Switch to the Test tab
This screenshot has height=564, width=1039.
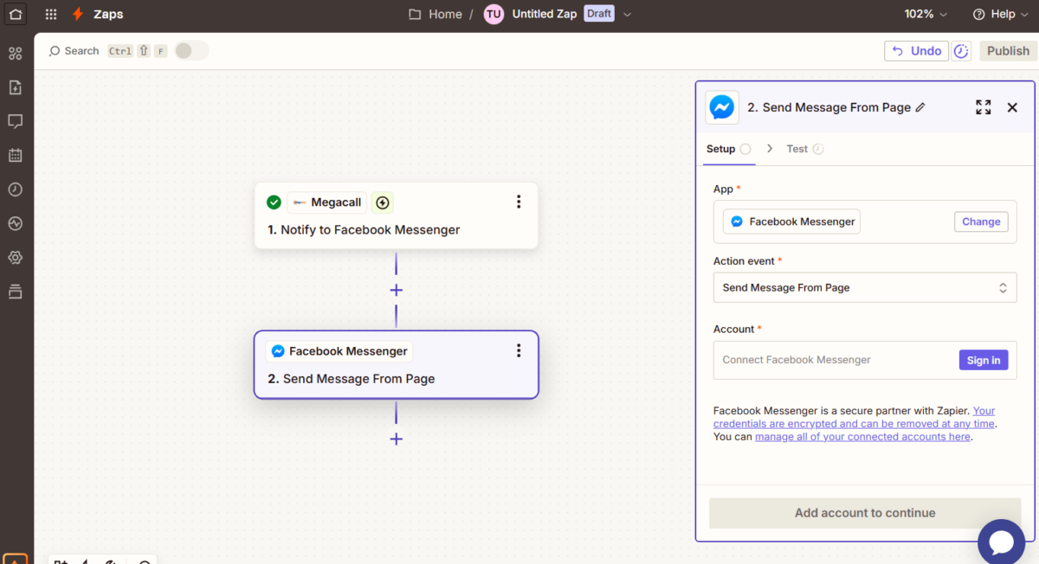[x=797, y=149]
